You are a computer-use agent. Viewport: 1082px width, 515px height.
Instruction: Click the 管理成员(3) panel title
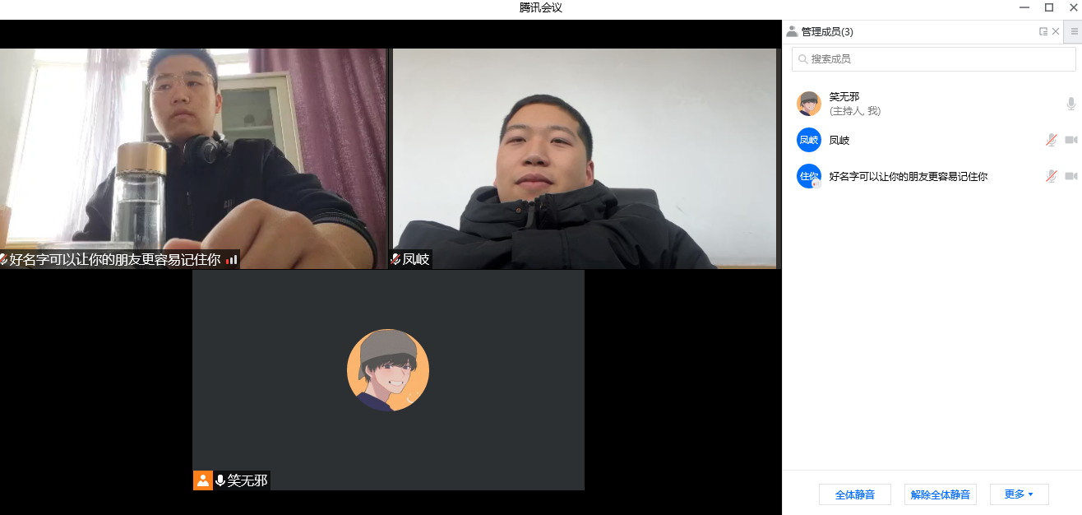point(827,31)
